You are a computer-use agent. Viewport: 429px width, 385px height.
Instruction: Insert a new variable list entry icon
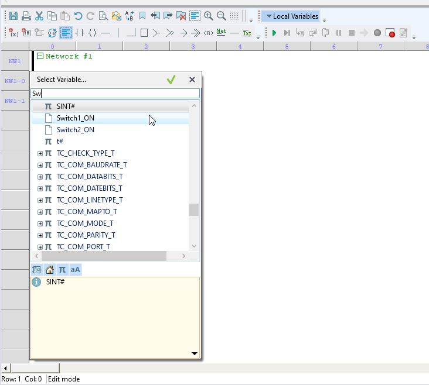coord(26,33)
